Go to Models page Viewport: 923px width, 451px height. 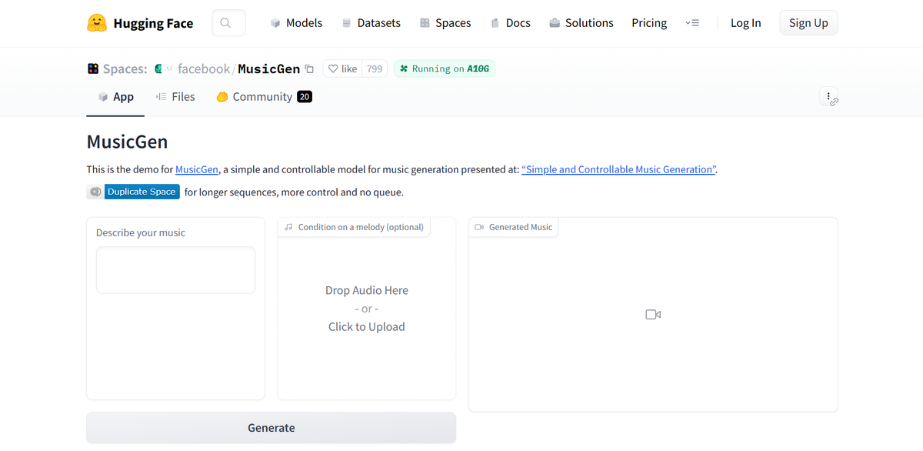point(296,23)
